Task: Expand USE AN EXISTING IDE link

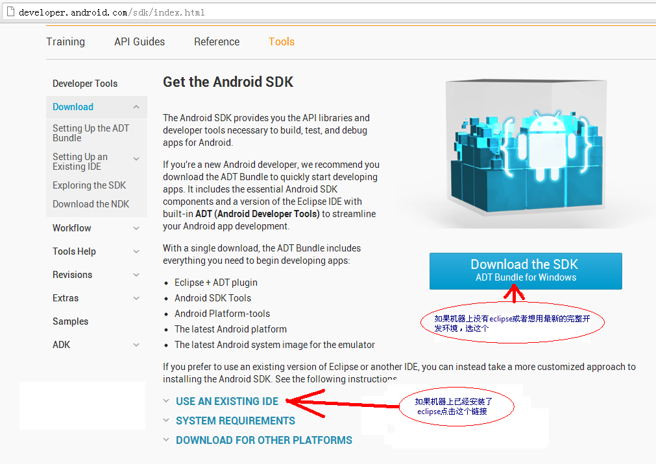Action: point(226,401)
